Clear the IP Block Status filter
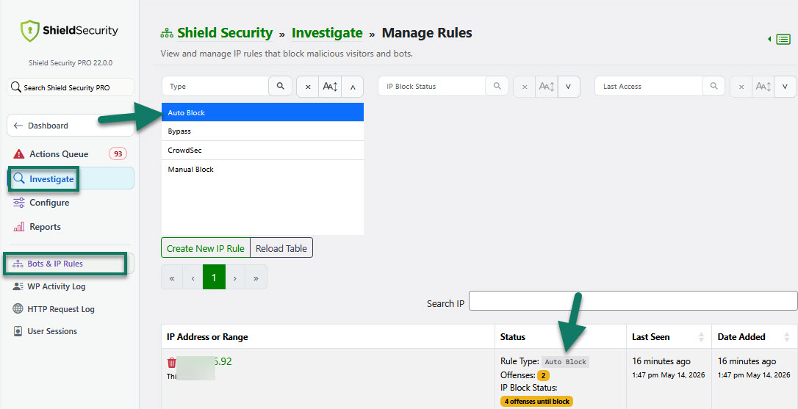This screenshot has width=798, height=409. [524, 87]
